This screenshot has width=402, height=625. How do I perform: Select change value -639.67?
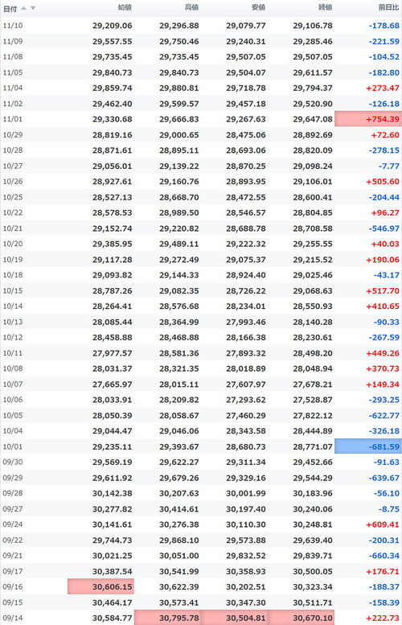(x=384, y=478)
